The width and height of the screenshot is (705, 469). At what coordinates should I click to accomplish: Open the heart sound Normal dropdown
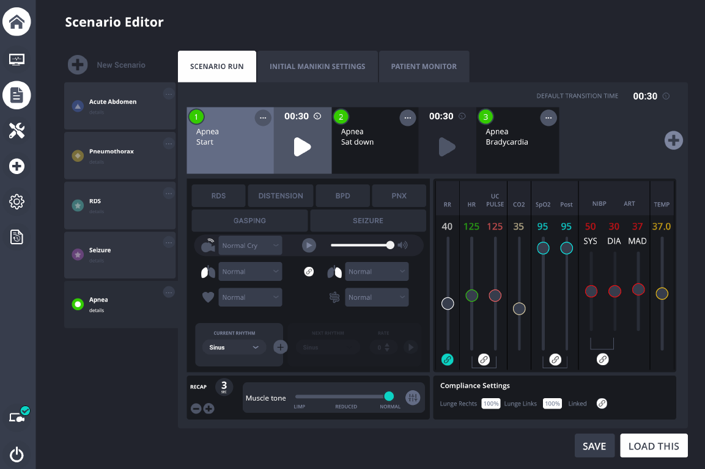(250, 297)
